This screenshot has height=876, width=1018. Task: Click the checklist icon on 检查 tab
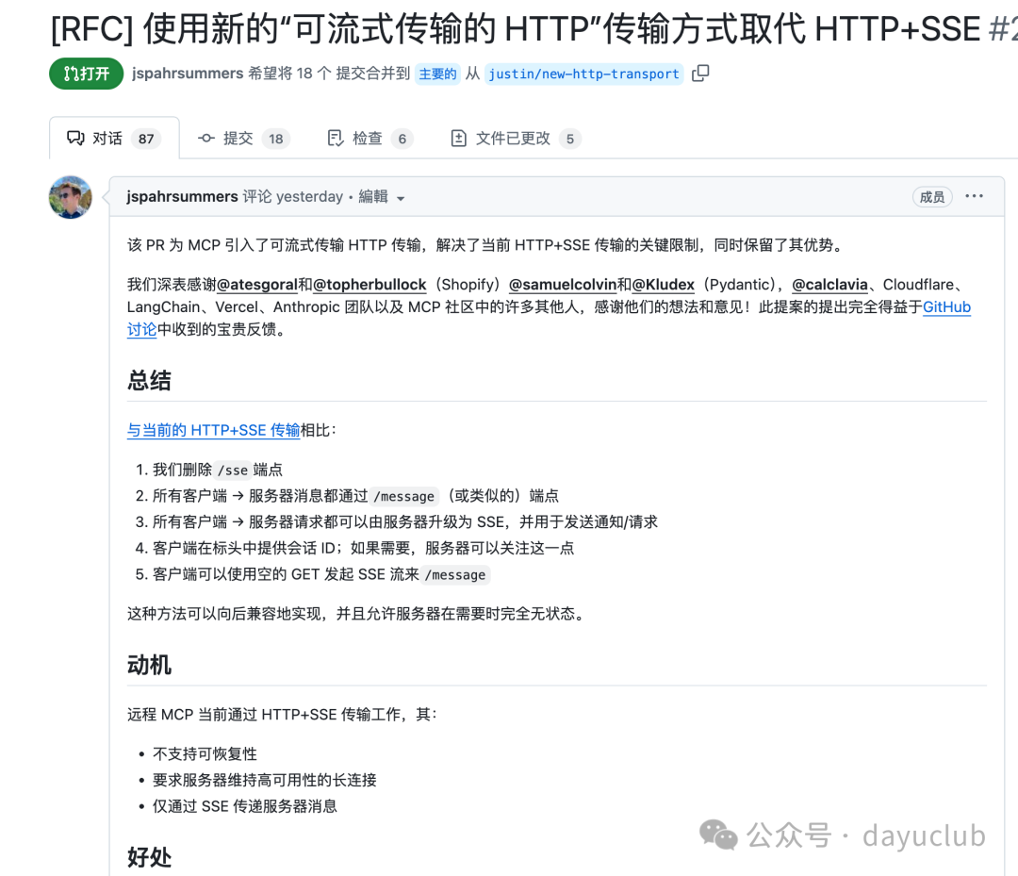click(336, 138)
